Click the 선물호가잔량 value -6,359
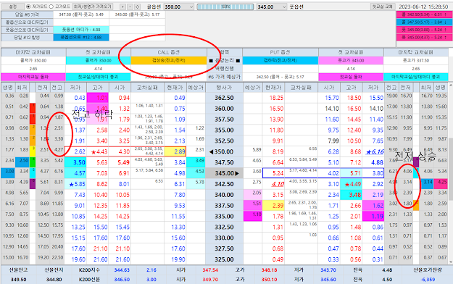The image size is (453, 284). (x=428, y=280)
